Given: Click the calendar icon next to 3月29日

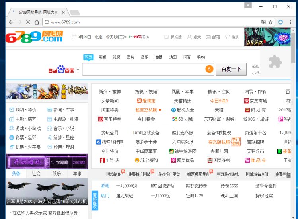Looking at the screenshot, I should [x=74, y=37].
